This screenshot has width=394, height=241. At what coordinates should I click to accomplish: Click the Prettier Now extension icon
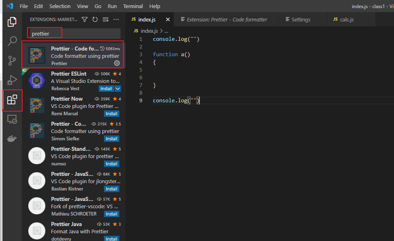click(37, 105)
